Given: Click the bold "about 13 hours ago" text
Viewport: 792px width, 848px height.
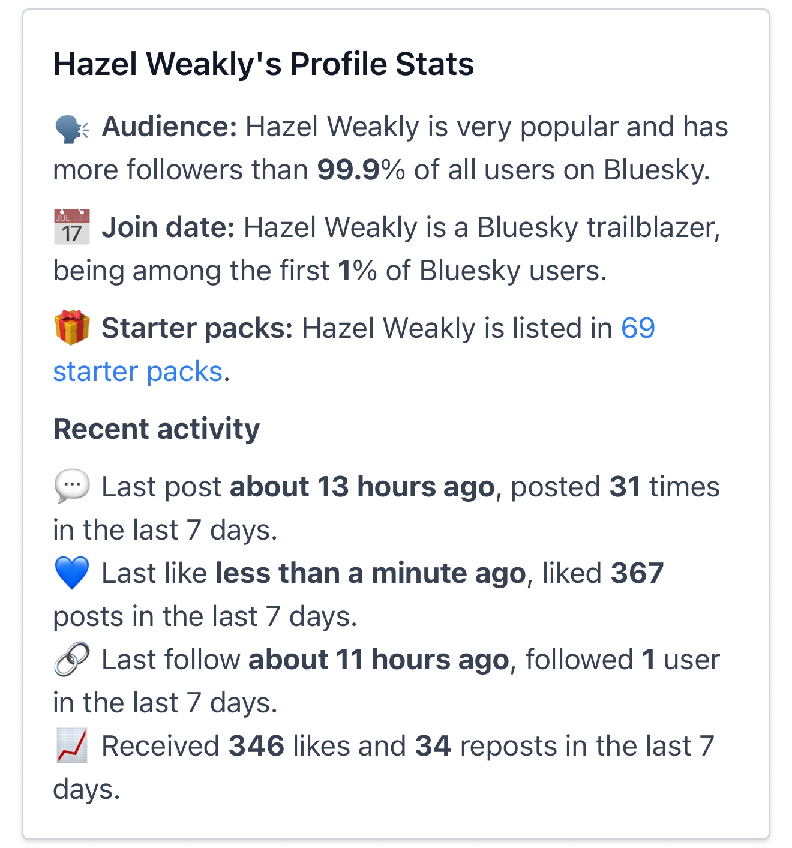Looking at the screenshot, I should [x=362, y=487].
